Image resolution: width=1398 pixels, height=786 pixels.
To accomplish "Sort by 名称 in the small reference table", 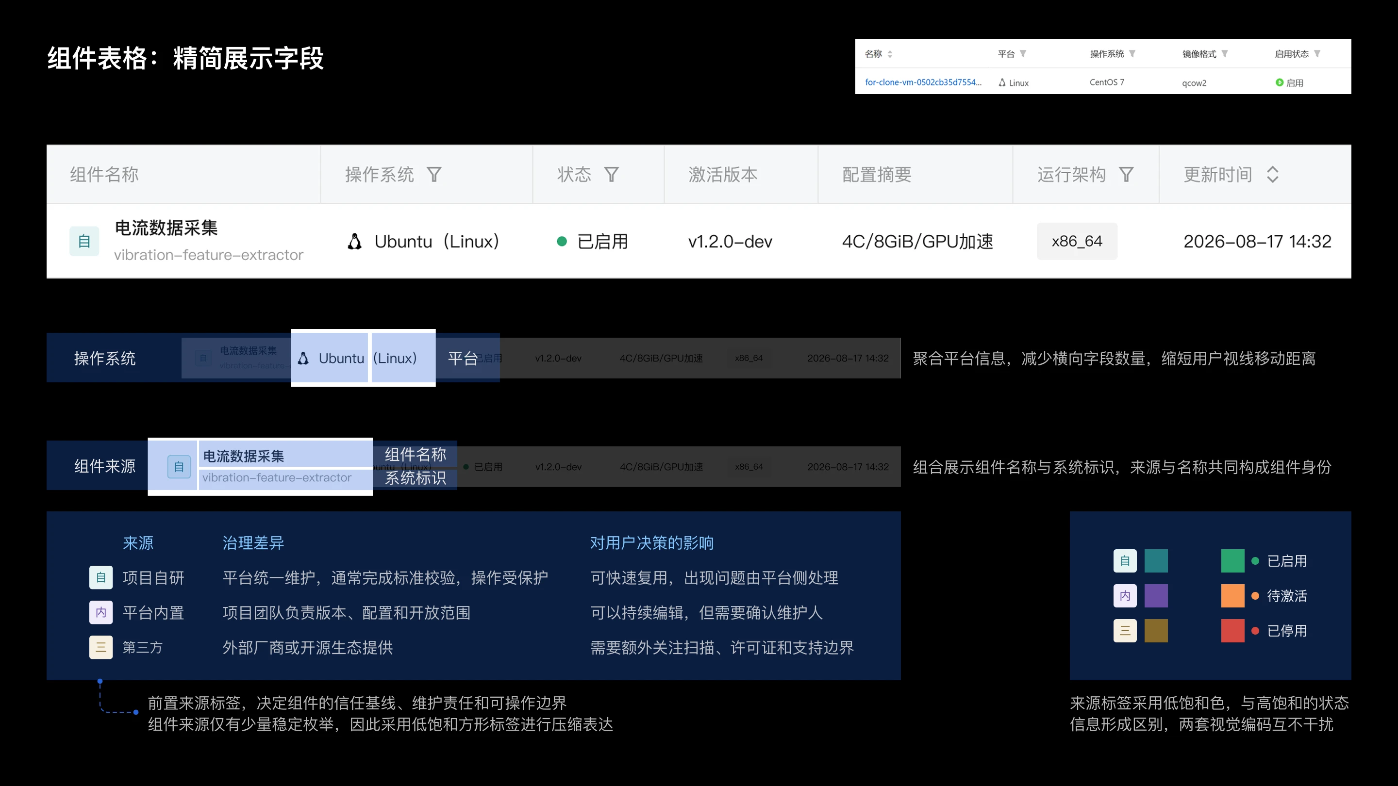I will (889, 54).
